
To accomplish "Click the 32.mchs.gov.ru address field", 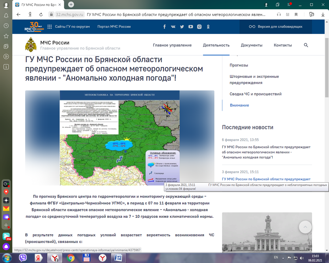I will point(69,15).
